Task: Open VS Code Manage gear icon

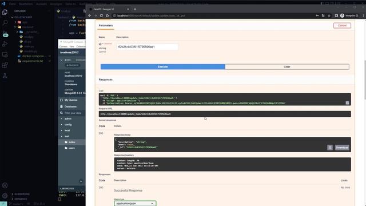Action: 5,196
